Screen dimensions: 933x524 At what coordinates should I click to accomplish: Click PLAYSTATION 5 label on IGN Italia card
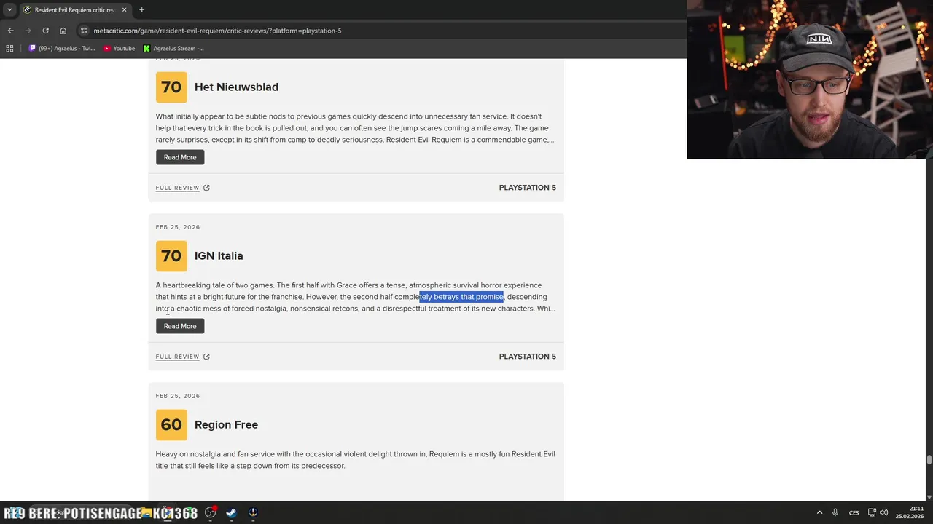[527, 357]
